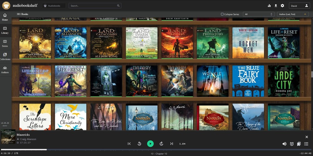Click the playback progress track

(156, 149)
